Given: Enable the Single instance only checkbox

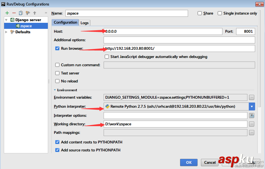Looking at the screenshot, I should [x=220, y=13].
